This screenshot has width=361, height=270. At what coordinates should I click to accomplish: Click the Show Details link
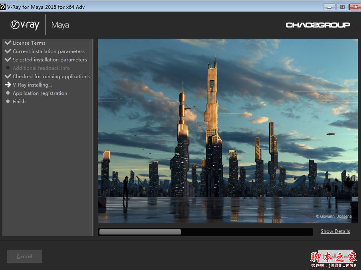tap(335, 231)
